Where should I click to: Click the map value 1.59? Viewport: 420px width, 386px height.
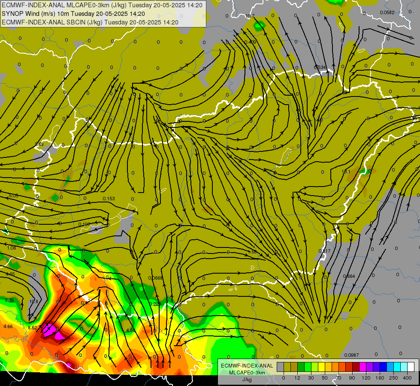coord(252,252)
